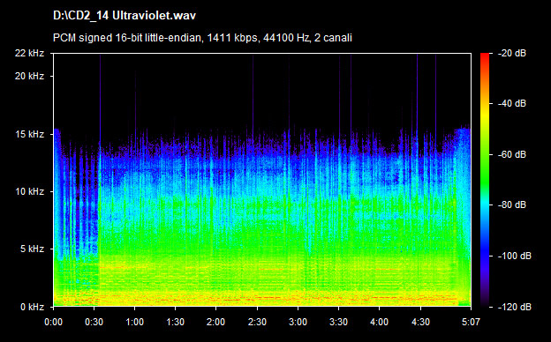The height and width of the screenshot is (342, 551).
Task: Click the 4:30 time axis marker
Action: [x=420, y=322]
